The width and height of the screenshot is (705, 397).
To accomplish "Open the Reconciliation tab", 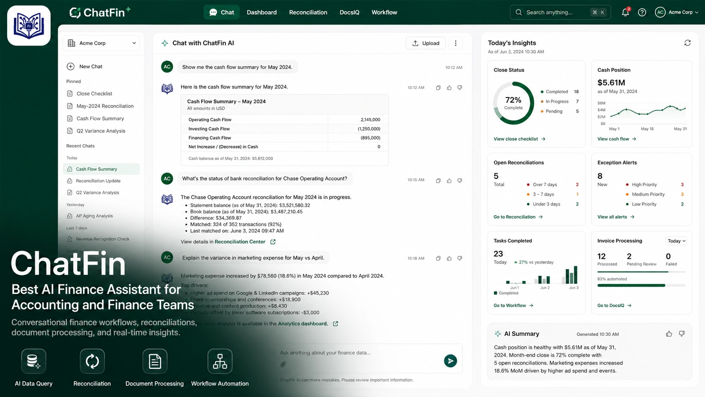I will tap(308, 12).
